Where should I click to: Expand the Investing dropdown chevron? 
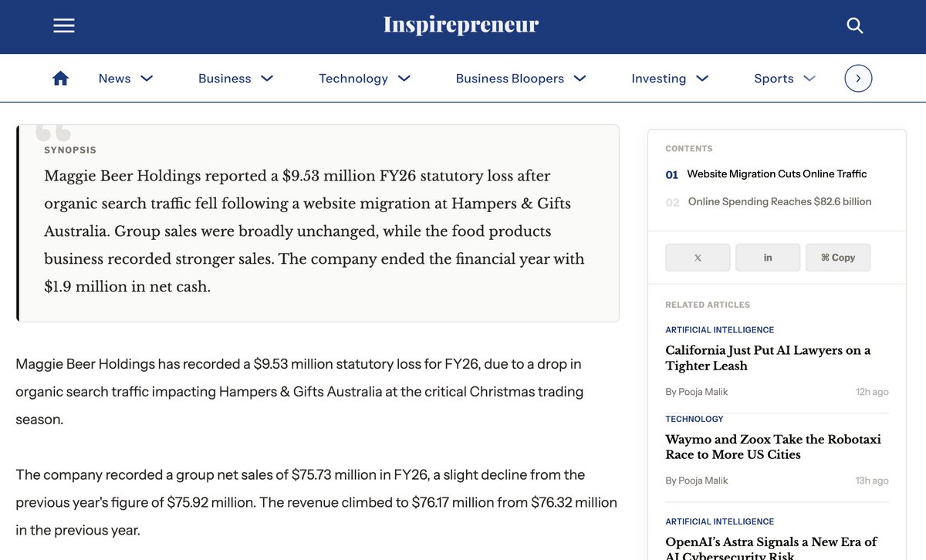point(702,79)
